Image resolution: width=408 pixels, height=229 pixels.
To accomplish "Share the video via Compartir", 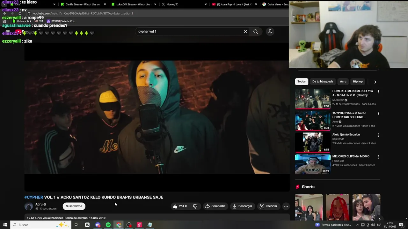I will point(215,206).
